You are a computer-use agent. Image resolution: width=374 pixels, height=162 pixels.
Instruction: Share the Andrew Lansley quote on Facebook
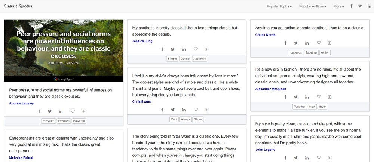(39, 111)
